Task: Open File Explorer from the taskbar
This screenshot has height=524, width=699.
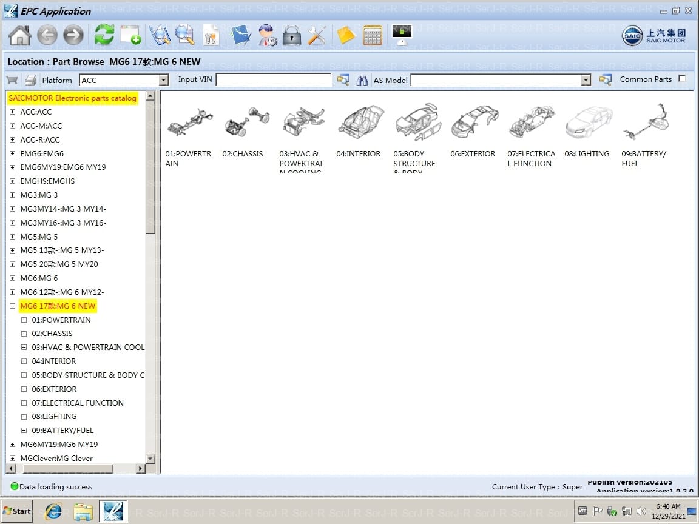Action: [x=83, y=511]
